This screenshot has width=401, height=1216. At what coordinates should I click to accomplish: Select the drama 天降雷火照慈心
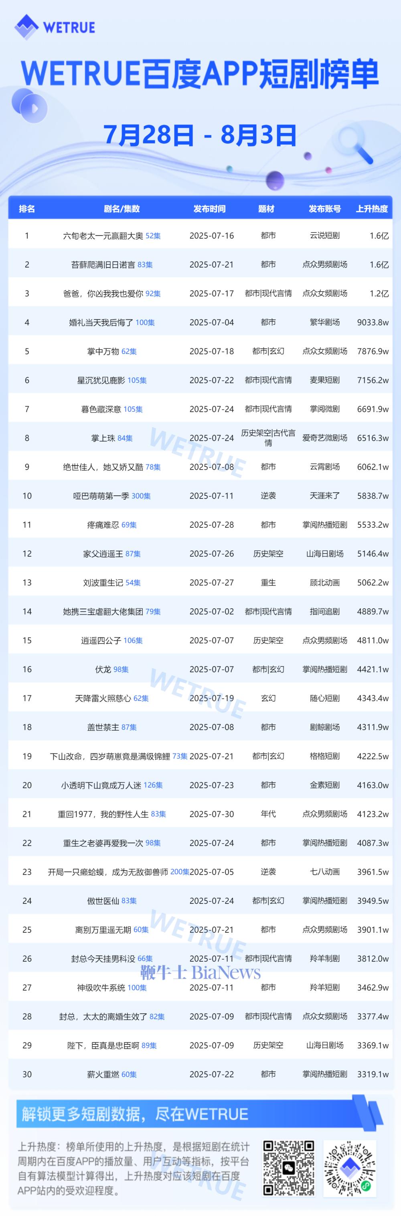(x=103, y=698)
